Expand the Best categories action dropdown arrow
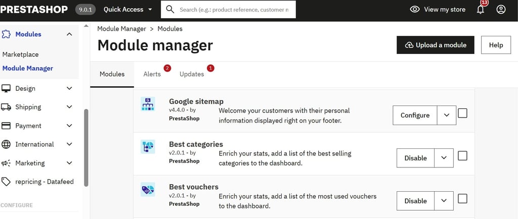 [x=444, y=158]
